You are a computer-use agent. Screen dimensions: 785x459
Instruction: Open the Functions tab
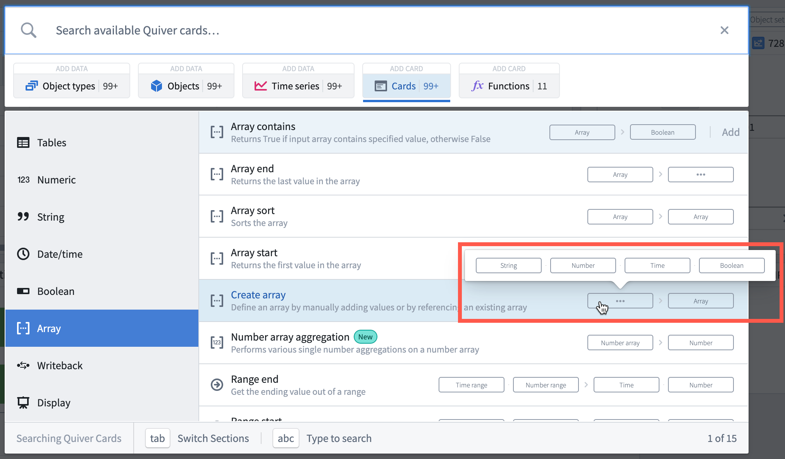(509, 80)
